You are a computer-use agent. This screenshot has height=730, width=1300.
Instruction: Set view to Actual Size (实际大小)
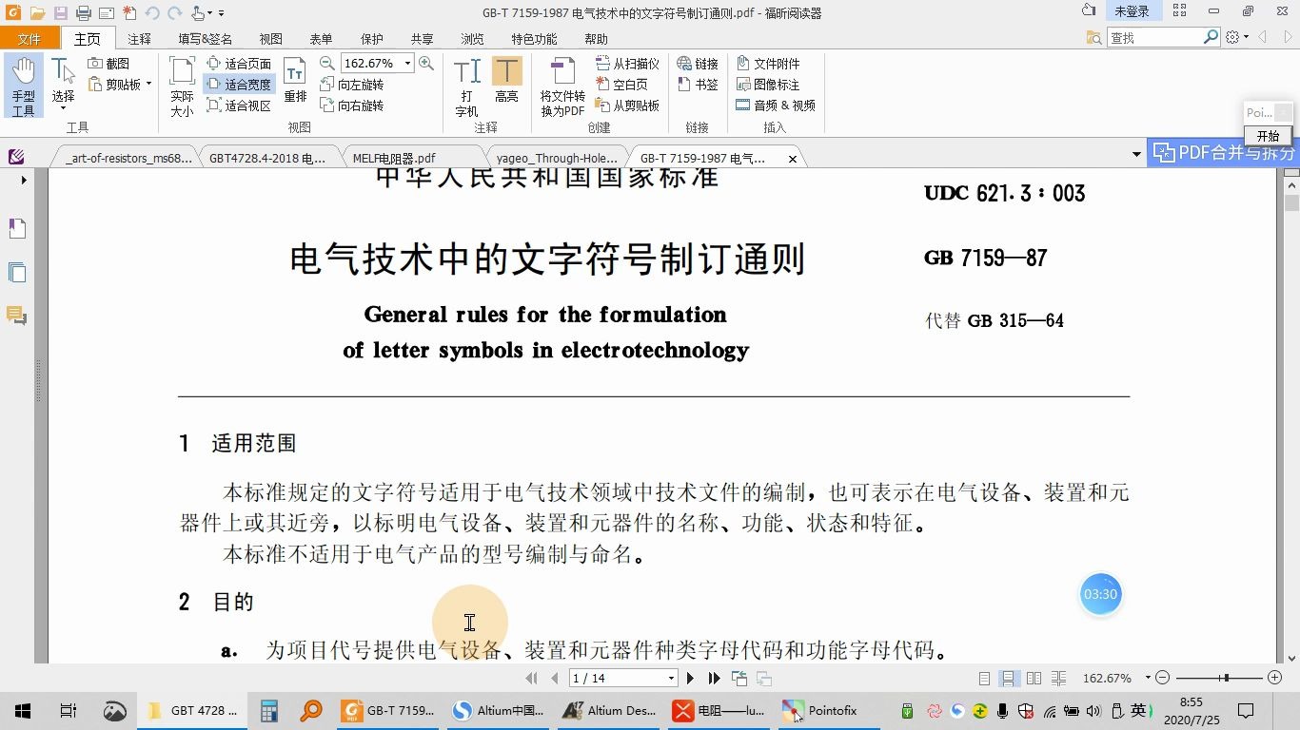tap(182, 86)
